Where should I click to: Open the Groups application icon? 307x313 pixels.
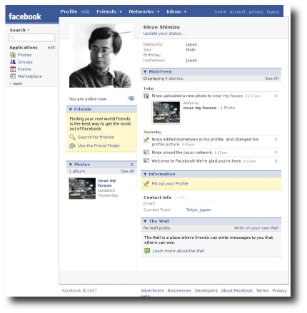point(13,62)
